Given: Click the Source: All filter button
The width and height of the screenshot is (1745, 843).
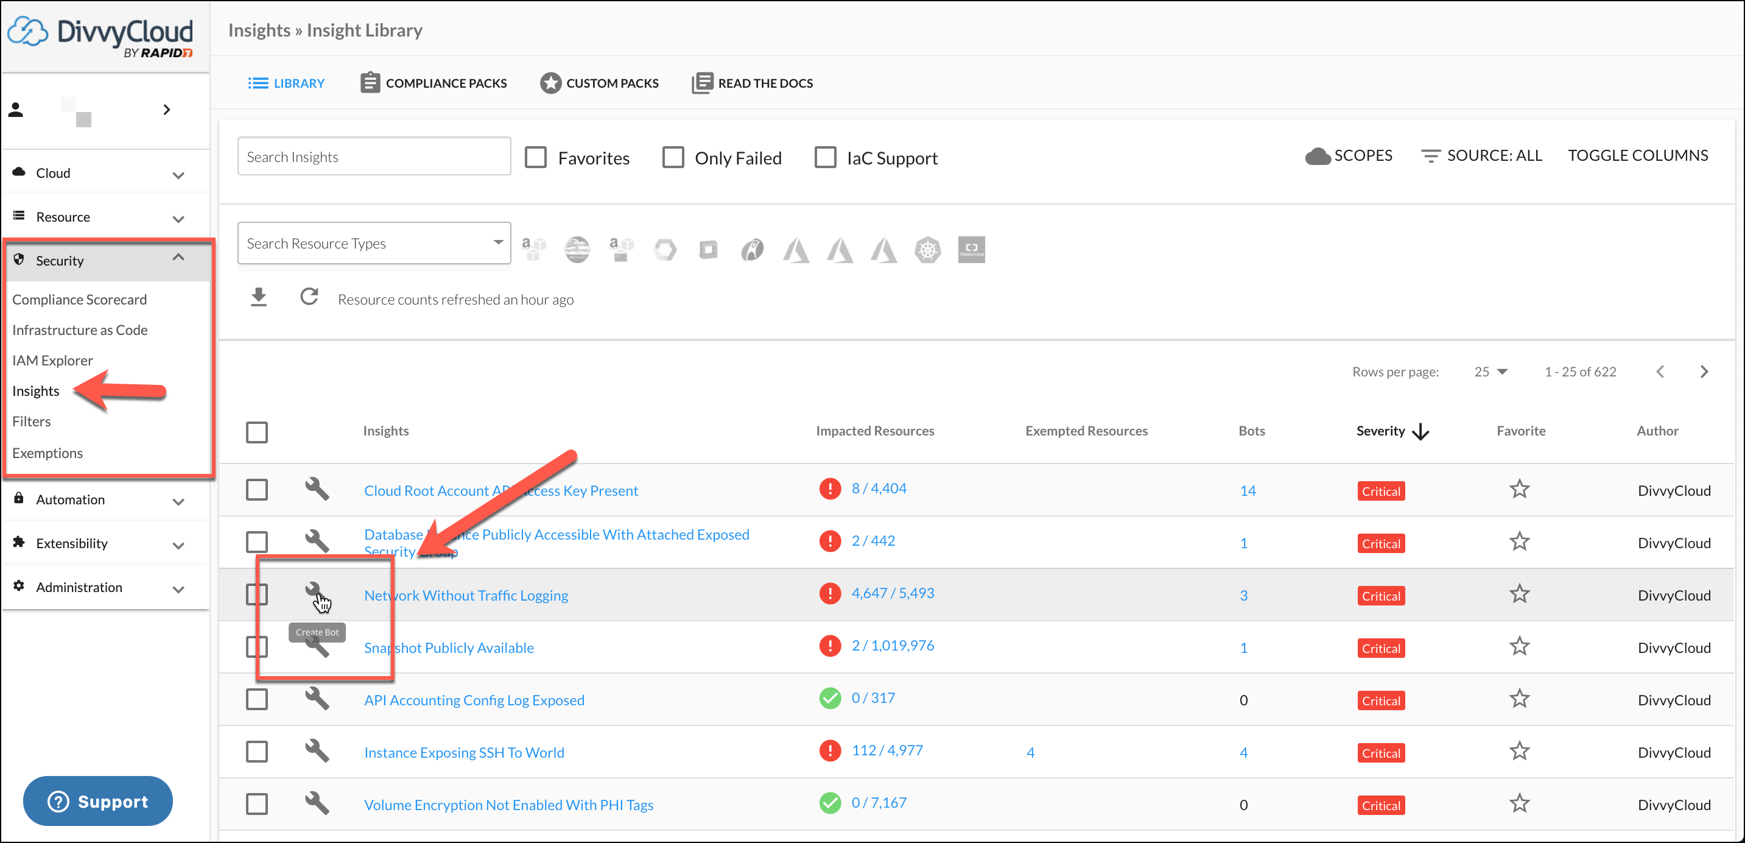Looking at the screenshot, I should [1481, 155].
